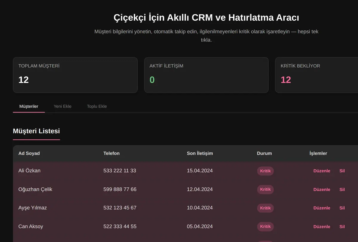Click Düzenle in Ayşe Yılmaz row
Image resolution: width=358 pixels, height=242 pixels.
pos(322,208)
